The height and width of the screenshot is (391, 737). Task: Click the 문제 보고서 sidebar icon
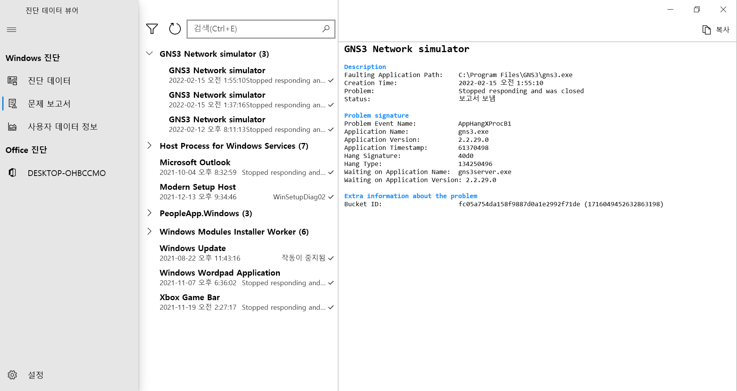click(x=12, y=103)
